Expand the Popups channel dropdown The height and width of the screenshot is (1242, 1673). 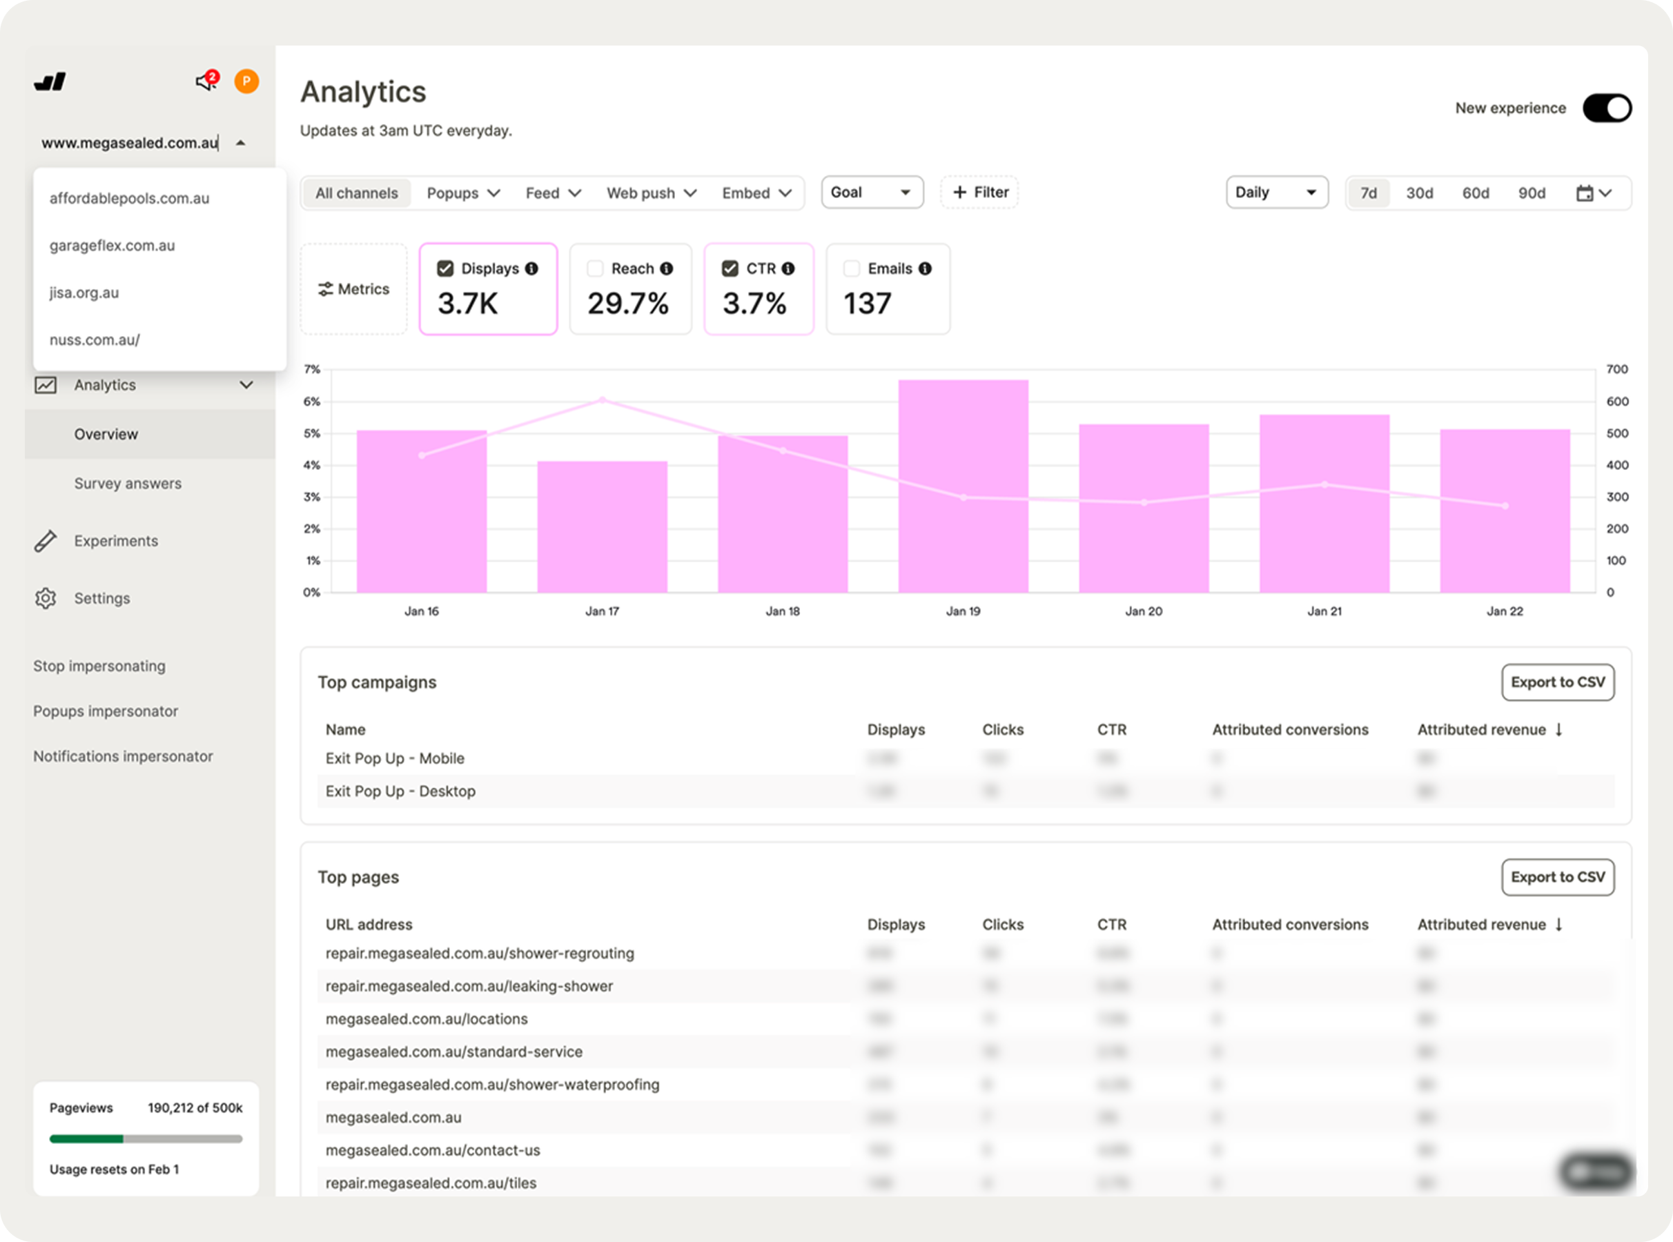click(x=462, y=193)
